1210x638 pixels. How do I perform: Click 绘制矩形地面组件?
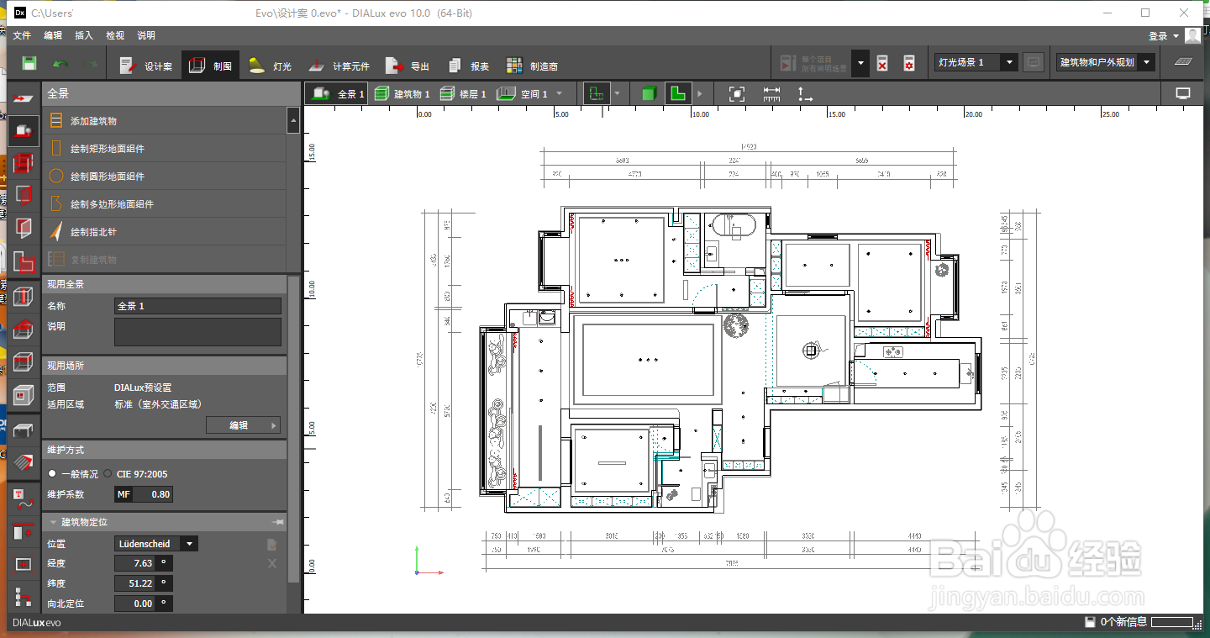(x=165, y=149)
